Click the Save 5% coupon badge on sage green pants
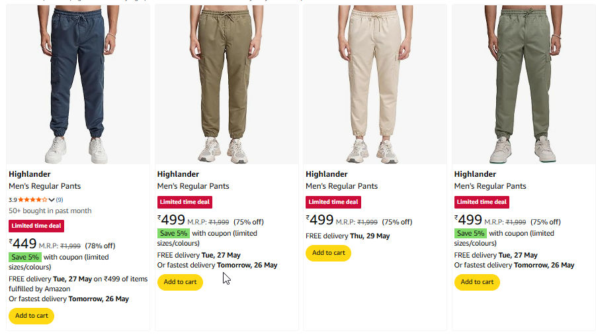Image resolution: width=596 pixels, height=335 pixels. pyautogui.click(x=470, y=233)
